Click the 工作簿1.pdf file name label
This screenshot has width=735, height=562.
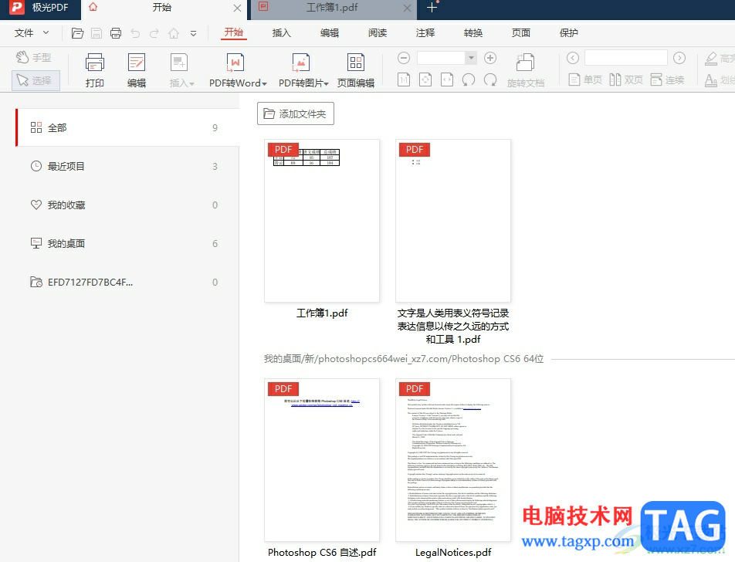point(322,313)
